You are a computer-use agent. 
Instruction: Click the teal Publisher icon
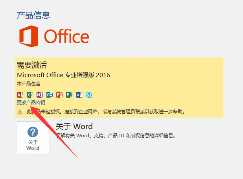click(x=69, y=95)
